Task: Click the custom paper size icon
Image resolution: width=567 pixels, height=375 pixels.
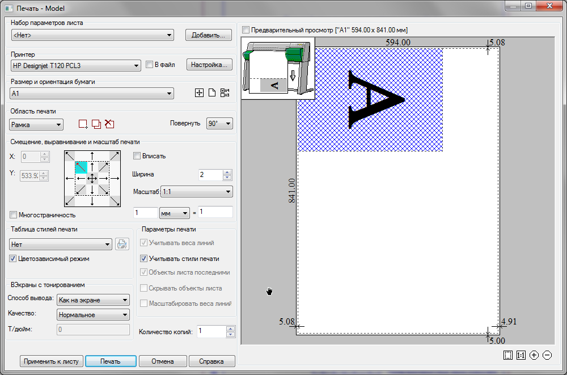Action: tap(199, 92)
